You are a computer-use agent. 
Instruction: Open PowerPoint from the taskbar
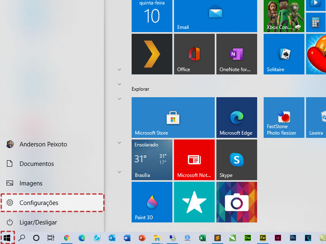[142, 238]
